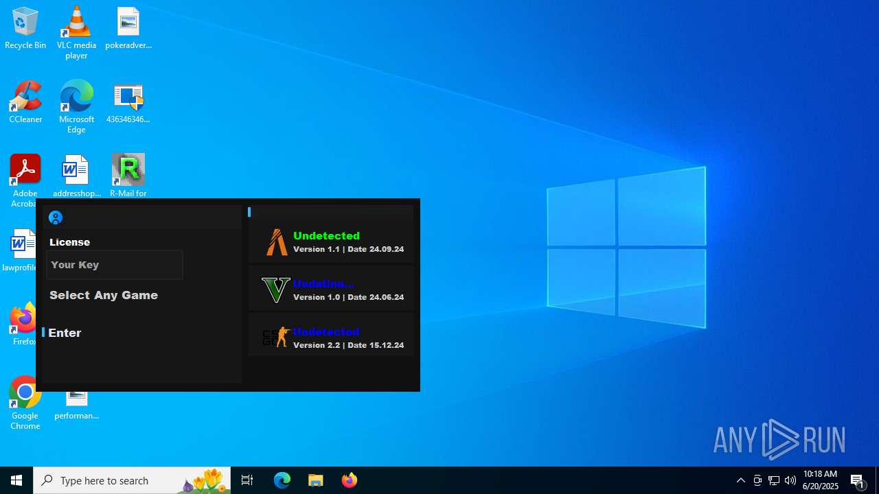Image resolution: width=879 pixels, height=494 pixels.
Task: Click the safely remove hardware tray icon
Action: tap(757, 480)
